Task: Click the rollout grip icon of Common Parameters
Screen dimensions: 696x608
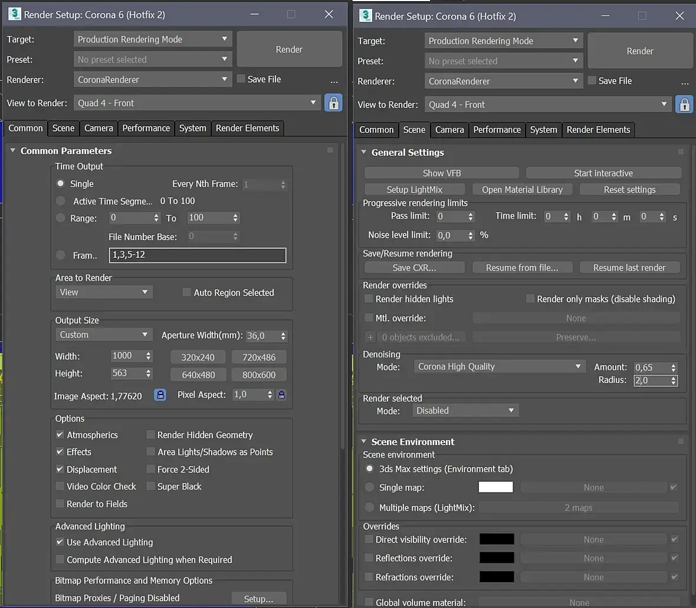Action: pos(330,150)
